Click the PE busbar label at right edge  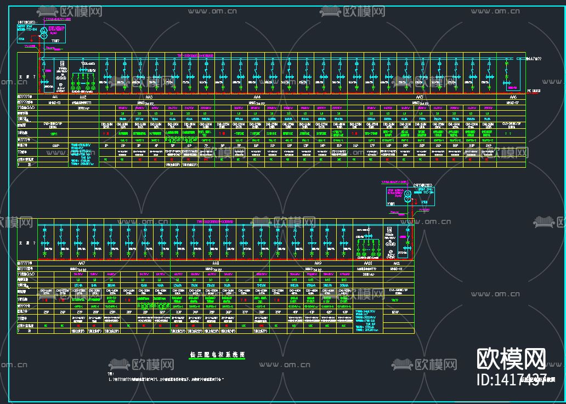pyautogui.click(x=533, y=90)
